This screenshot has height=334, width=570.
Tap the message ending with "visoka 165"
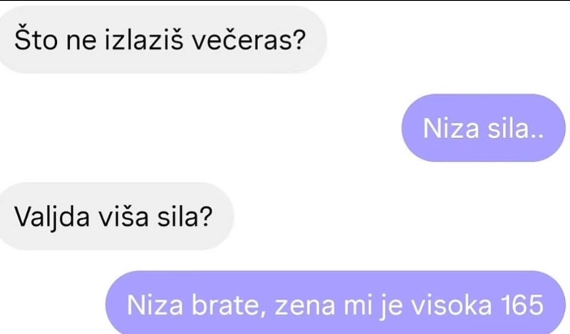(x=336, y=303)
